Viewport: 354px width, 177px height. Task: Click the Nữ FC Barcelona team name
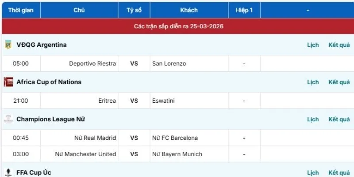175,138
